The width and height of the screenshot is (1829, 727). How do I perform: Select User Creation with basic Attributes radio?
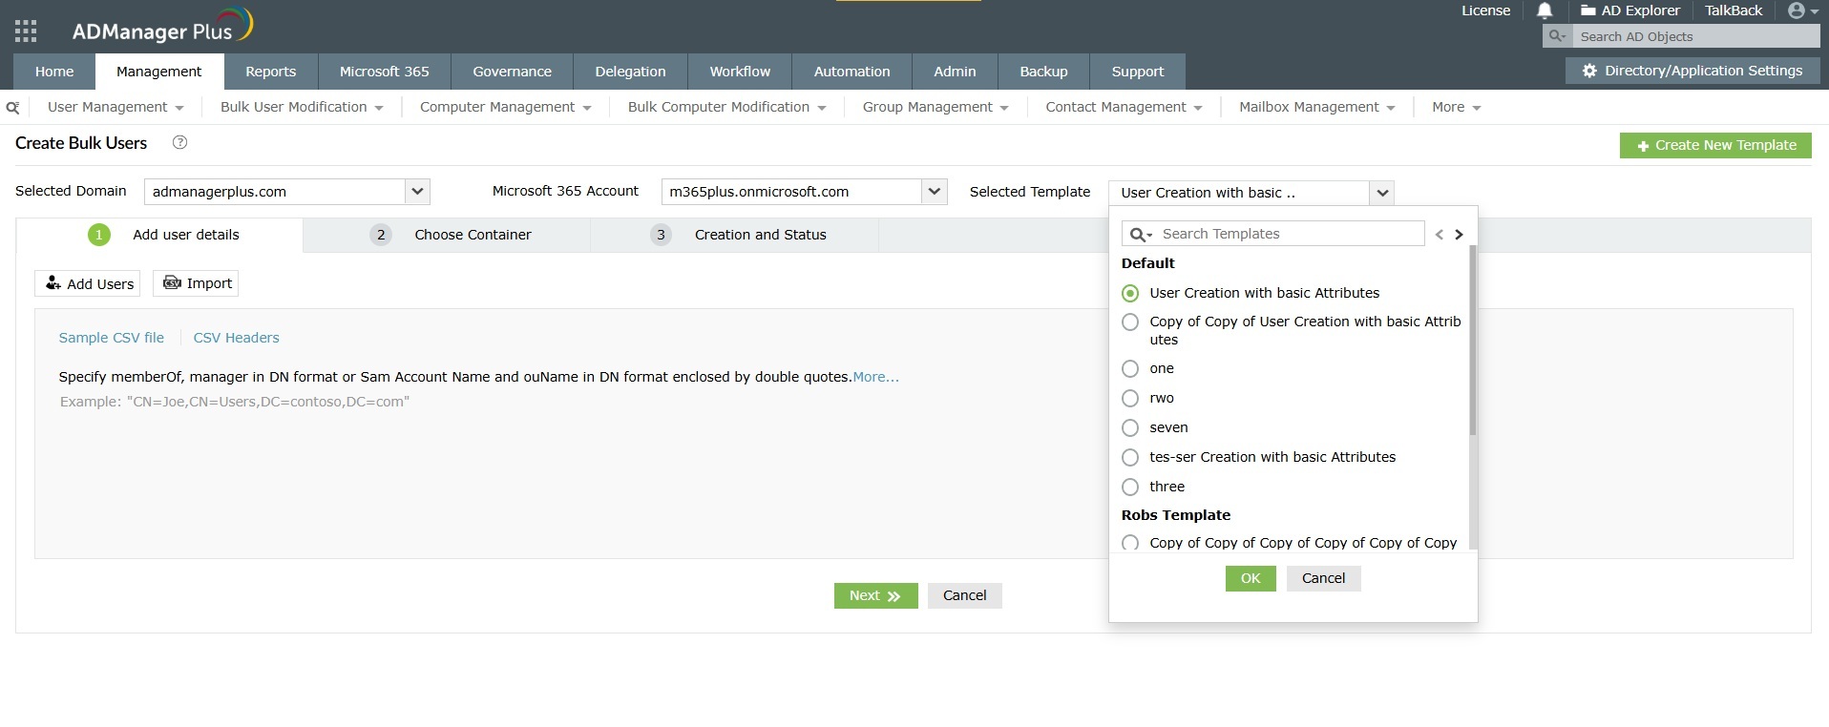coord(1130,293)
